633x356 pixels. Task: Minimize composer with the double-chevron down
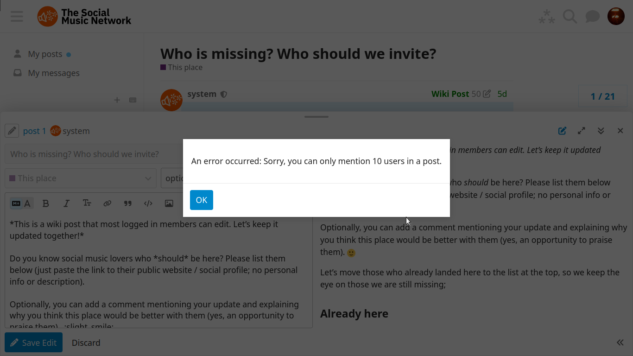point(601,131)
